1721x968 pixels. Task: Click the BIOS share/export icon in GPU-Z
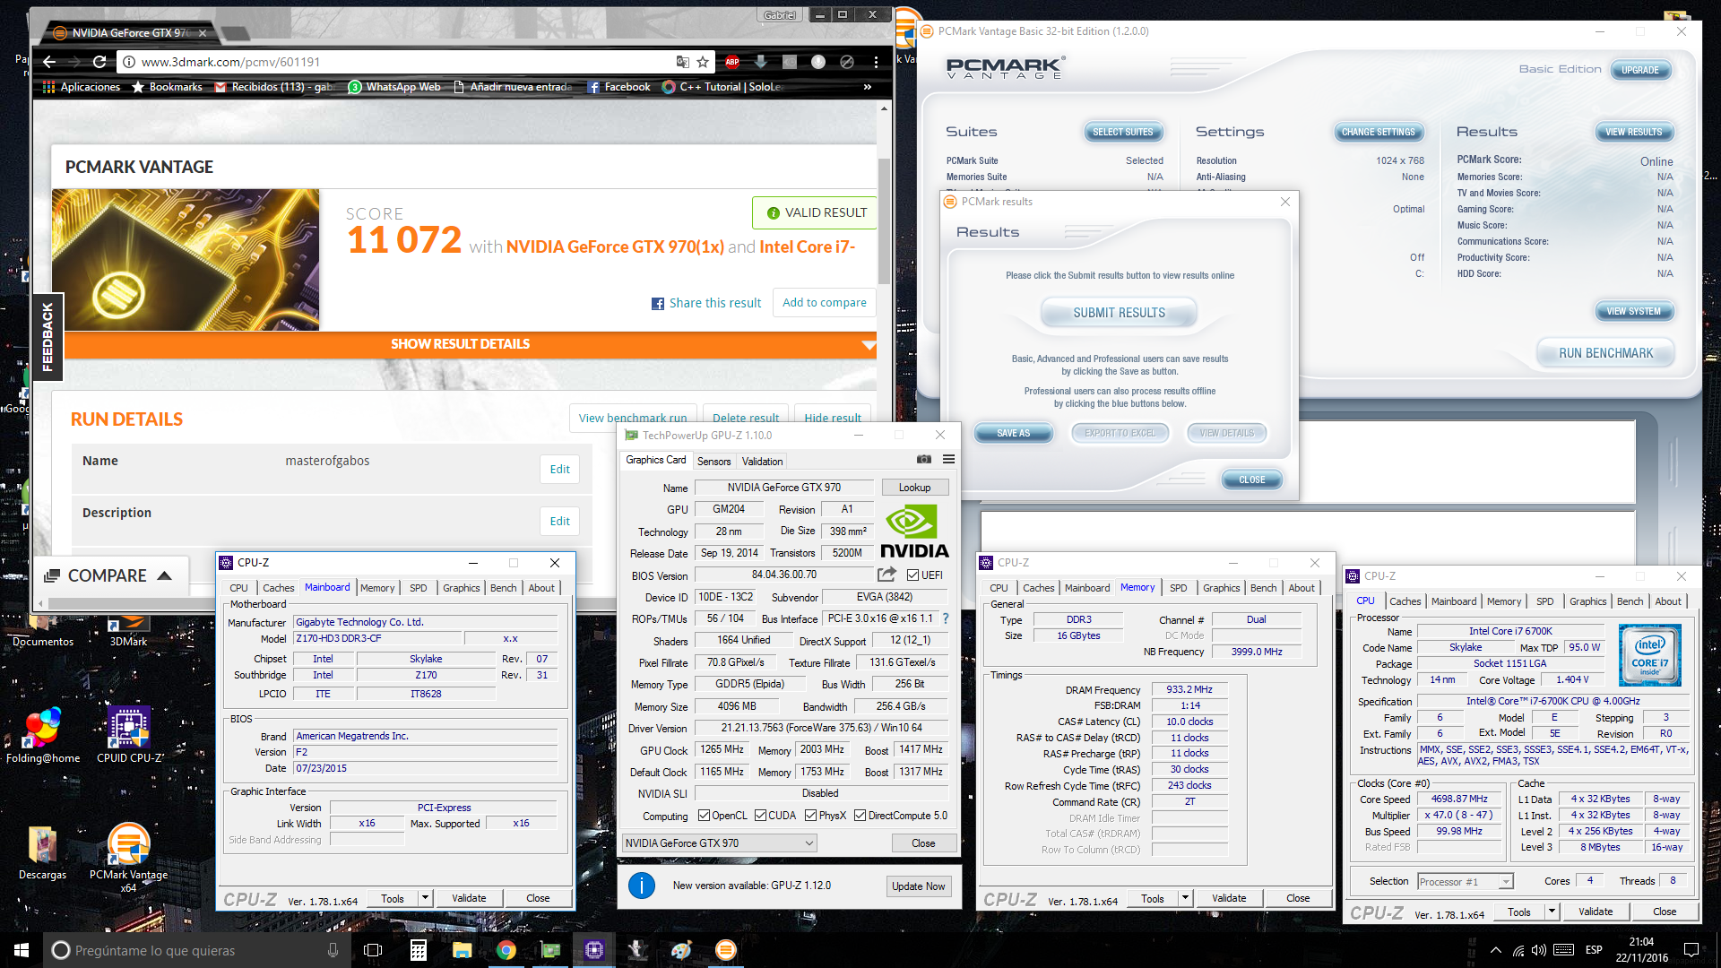886,575
